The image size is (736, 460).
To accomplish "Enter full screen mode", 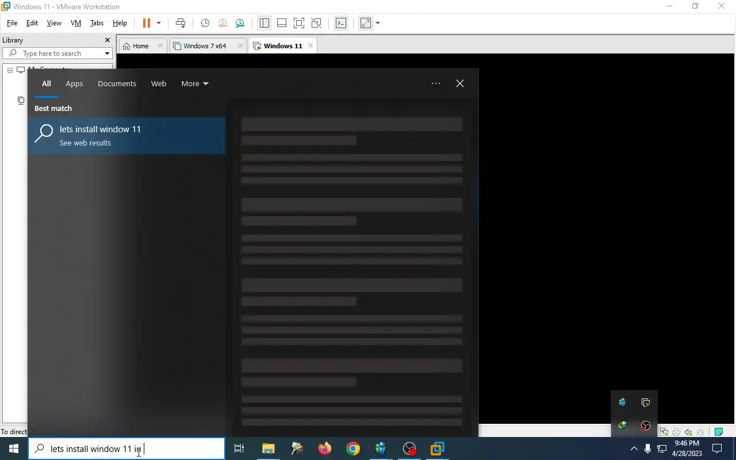I will 299,23.
